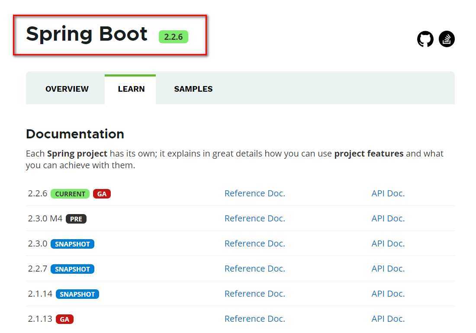Click the 2.2.6 version badge beside Spring Boot

point(174,37)
